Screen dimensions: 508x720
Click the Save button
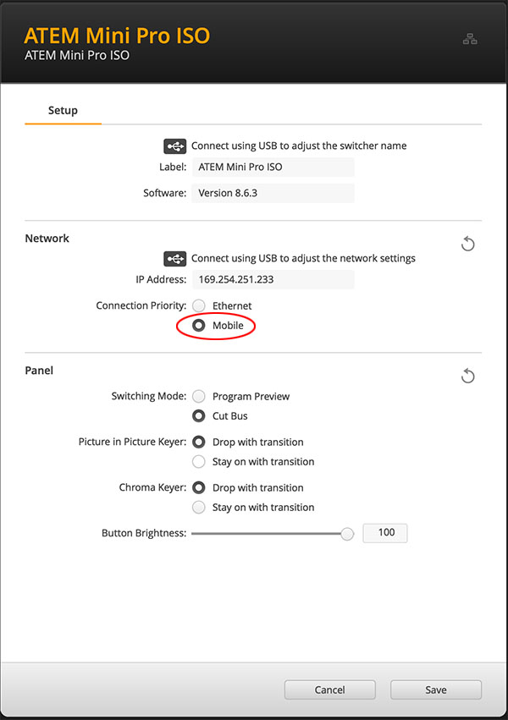pos(436,690)
